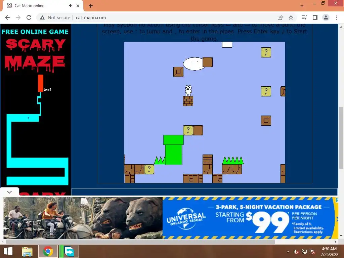Reload the cat-mario.com page

coord(29,17)
